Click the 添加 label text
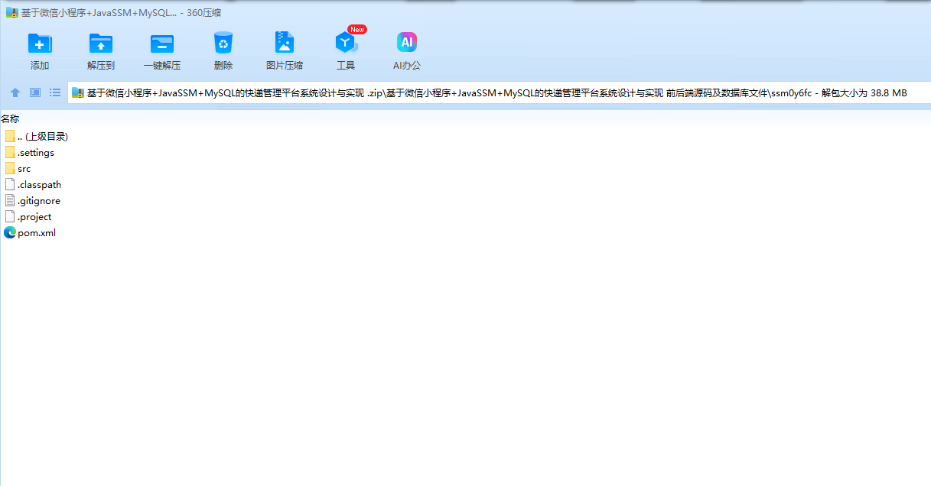This screenshot has height=486, width=931. point(40,66)
